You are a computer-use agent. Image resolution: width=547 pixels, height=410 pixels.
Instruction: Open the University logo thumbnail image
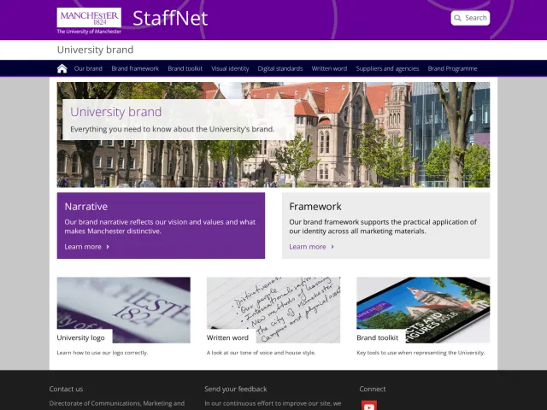click(x=123, y=310)
